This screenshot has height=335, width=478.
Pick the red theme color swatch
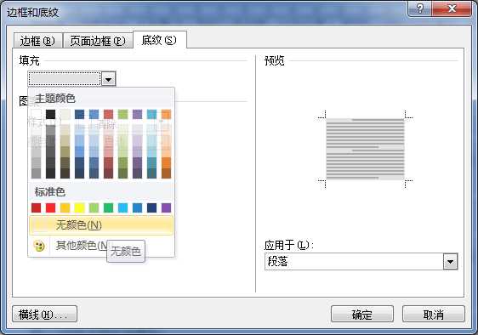(x=108, y=114)
